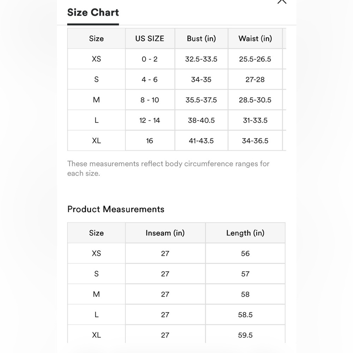Click the Waist (in) column header

(255, 38)
